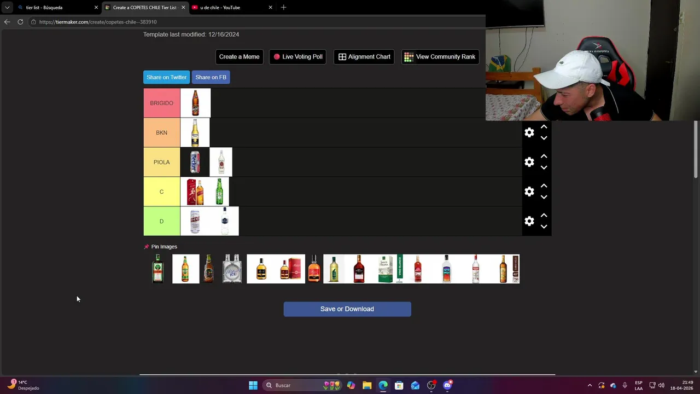Move the PIOLA tier row up
Viewport: 700px width, 394px height.
click(x=544, y=156)
